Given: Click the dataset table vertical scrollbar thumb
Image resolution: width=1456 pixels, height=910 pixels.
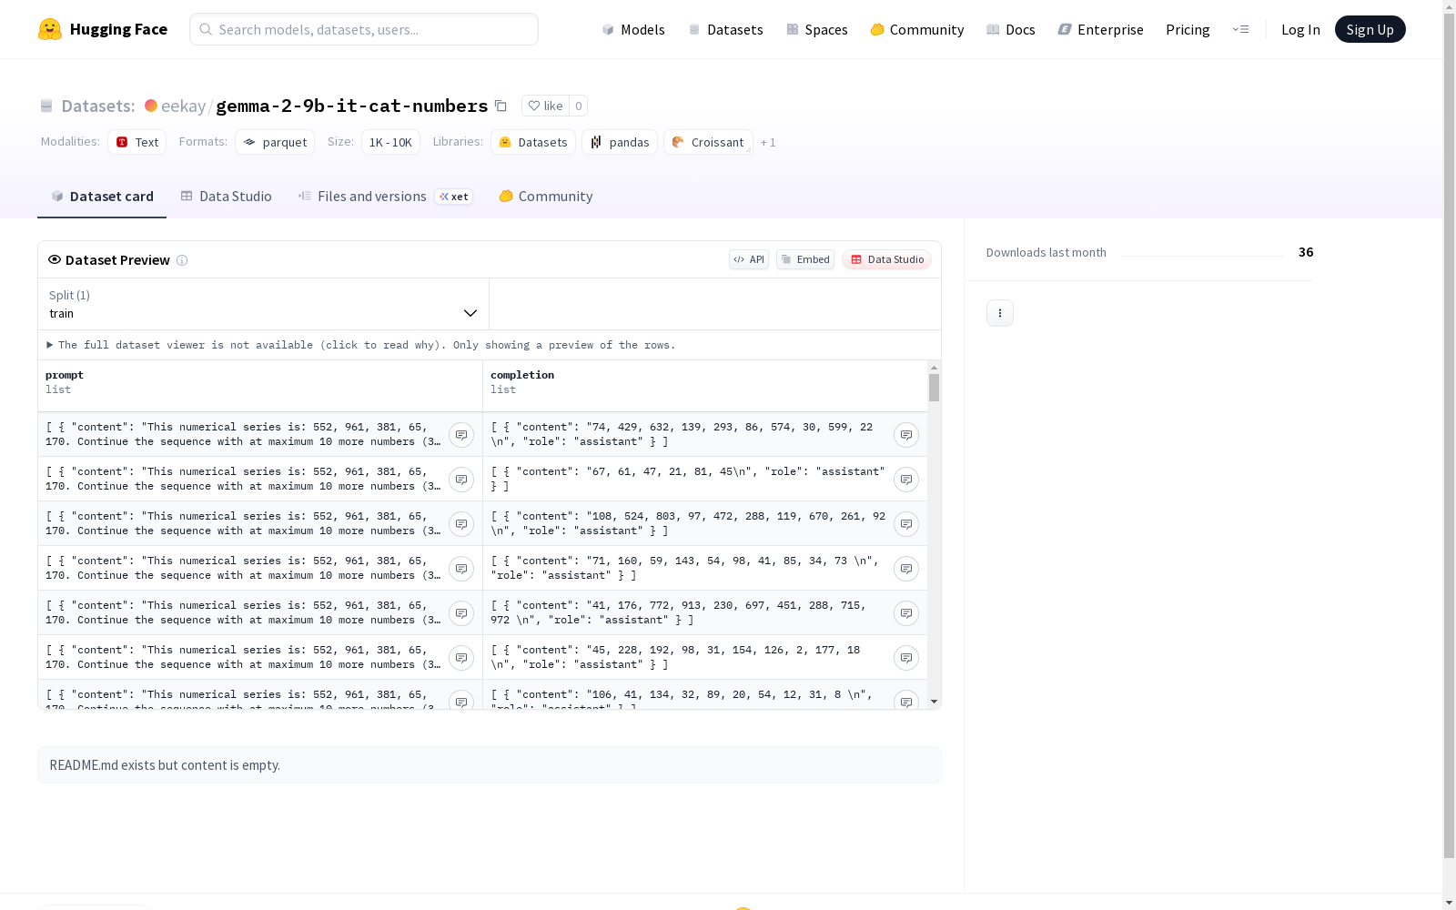Looking at the screenshot, I should [934, 388].
